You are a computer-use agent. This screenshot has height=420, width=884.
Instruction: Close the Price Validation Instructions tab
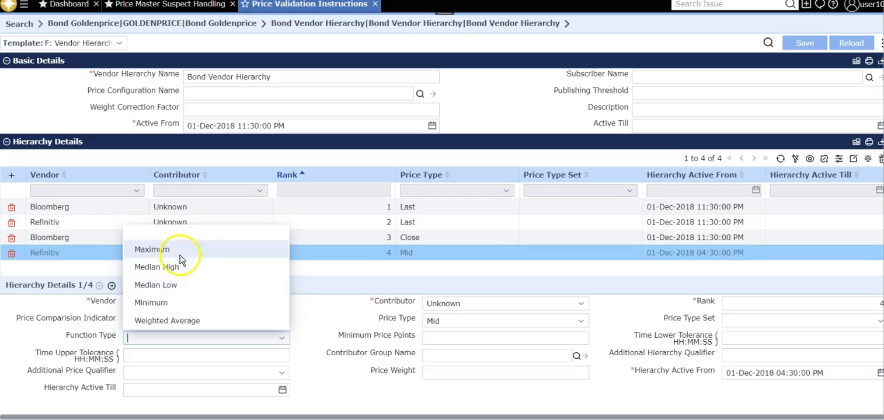point(375,4)
